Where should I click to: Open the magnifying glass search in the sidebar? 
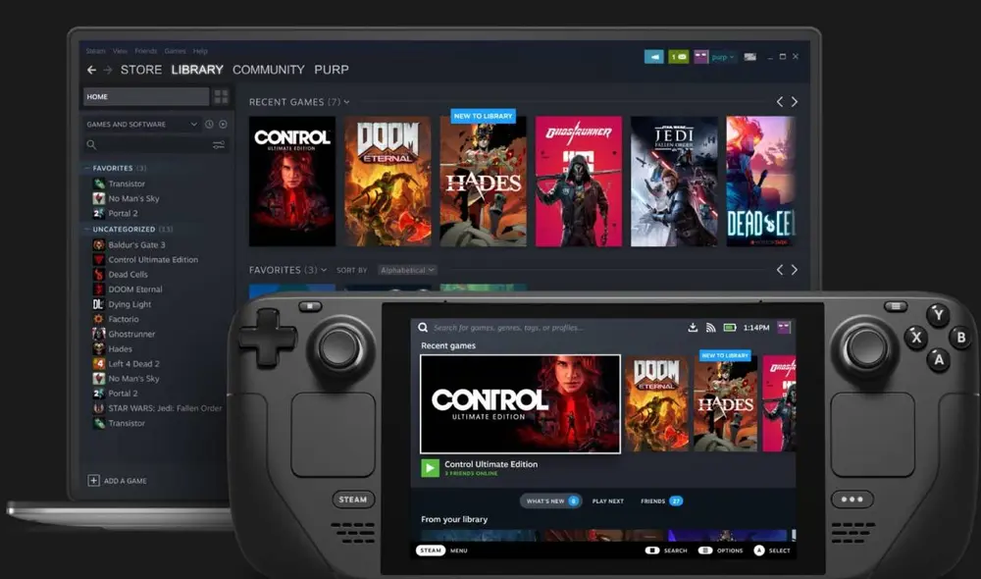(92, 144)
